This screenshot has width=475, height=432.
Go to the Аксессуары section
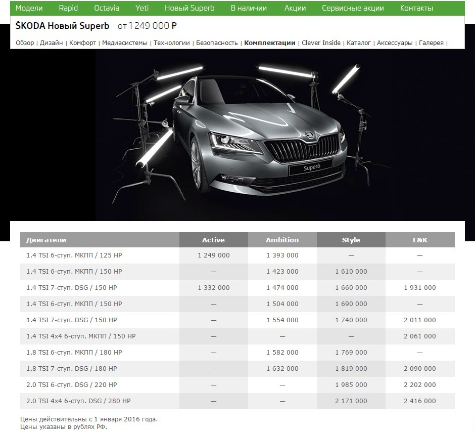(x=395, y=43)
